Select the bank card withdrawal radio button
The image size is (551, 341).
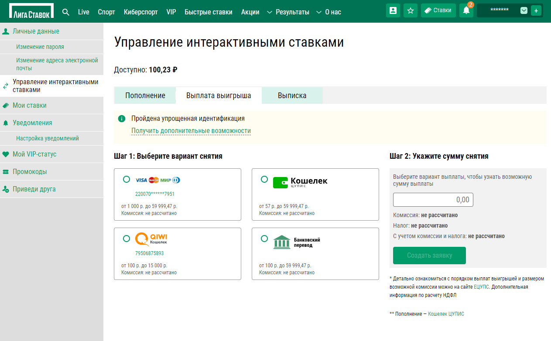coord(127,179)
